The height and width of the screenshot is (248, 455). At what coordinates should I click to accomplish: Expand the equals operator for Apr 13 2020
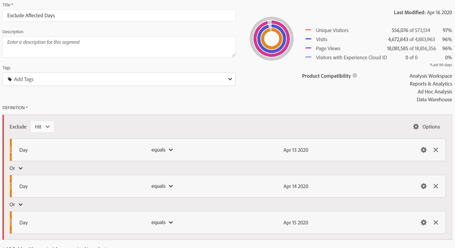click(162, 150)
